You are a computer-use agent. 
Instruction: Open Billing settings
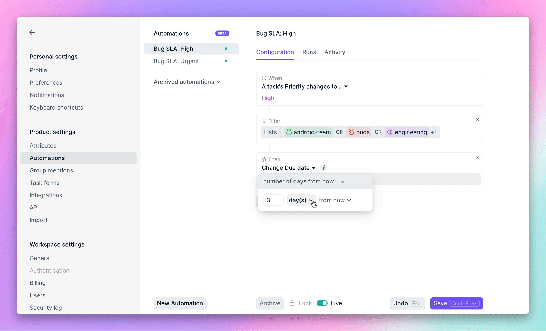38,283
